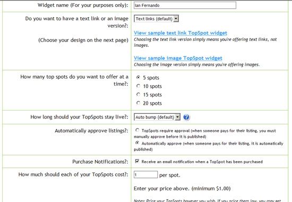Click the Receive an email notification label
292x202 pixels.
coord(202,162)
